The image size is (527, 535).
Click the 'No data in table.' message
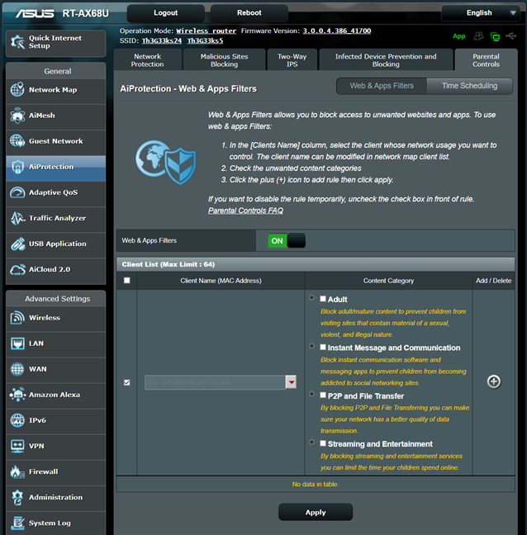(316, 484)
